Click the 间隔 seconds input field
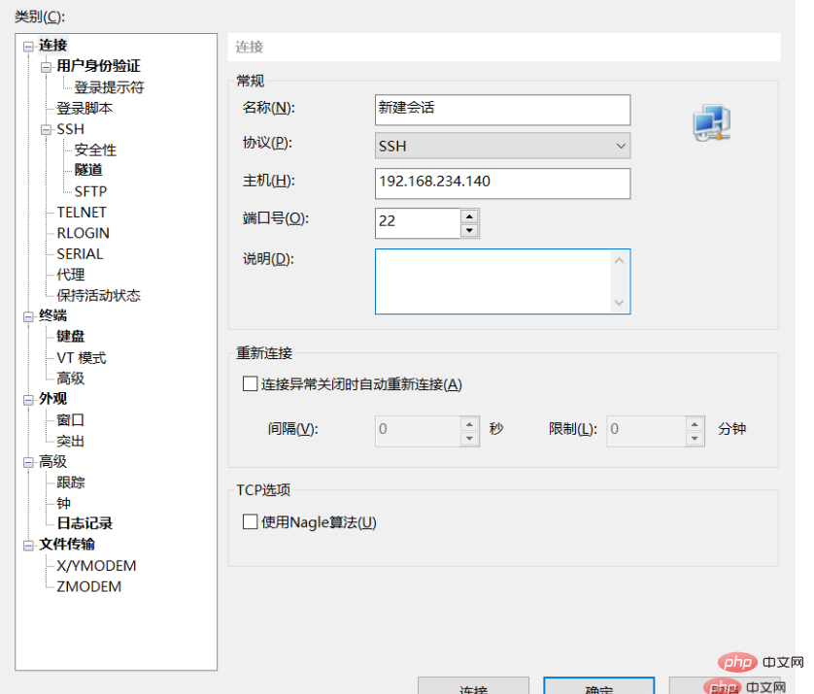The height and width of the screenshot is (694, 814). [418, 431]
